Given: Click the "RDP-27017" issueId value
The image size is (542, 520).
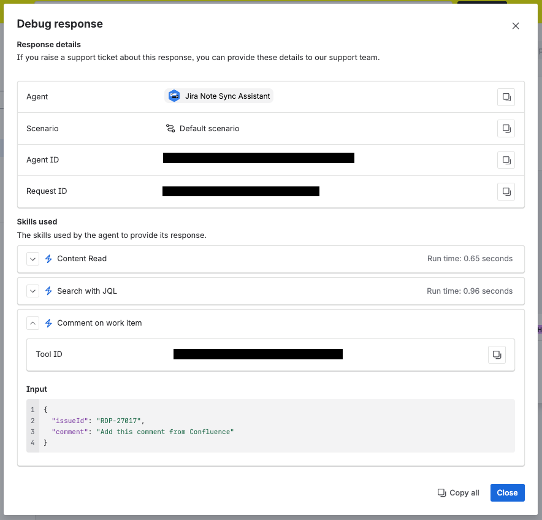Looking at the screenshot, I should coord(118,421).
